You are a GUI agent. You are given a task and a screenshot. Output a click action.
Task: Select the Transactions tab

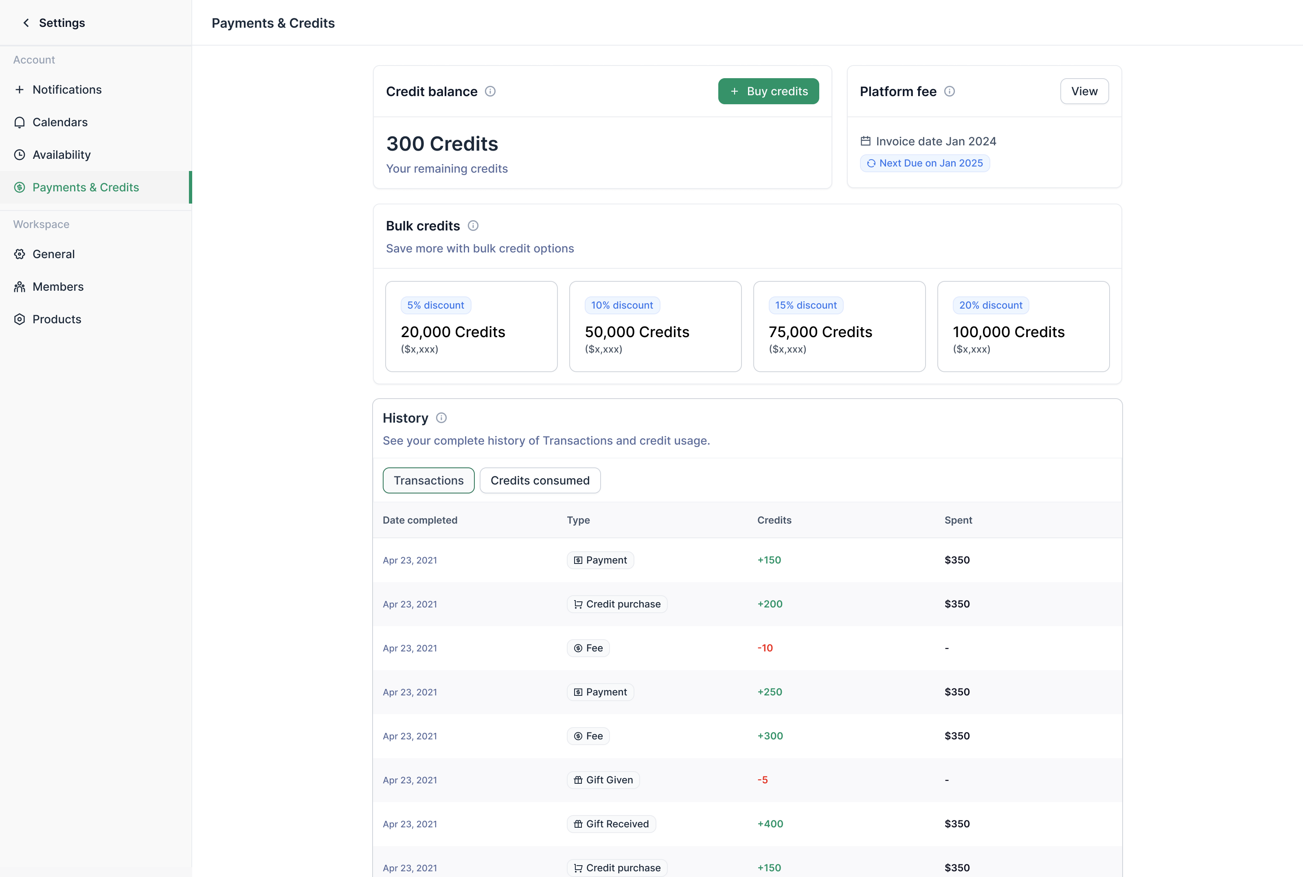tap(428, 480)
